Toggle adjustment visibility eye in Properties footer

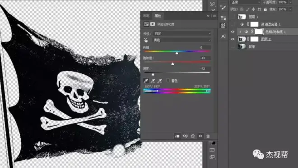click(200, 136)
